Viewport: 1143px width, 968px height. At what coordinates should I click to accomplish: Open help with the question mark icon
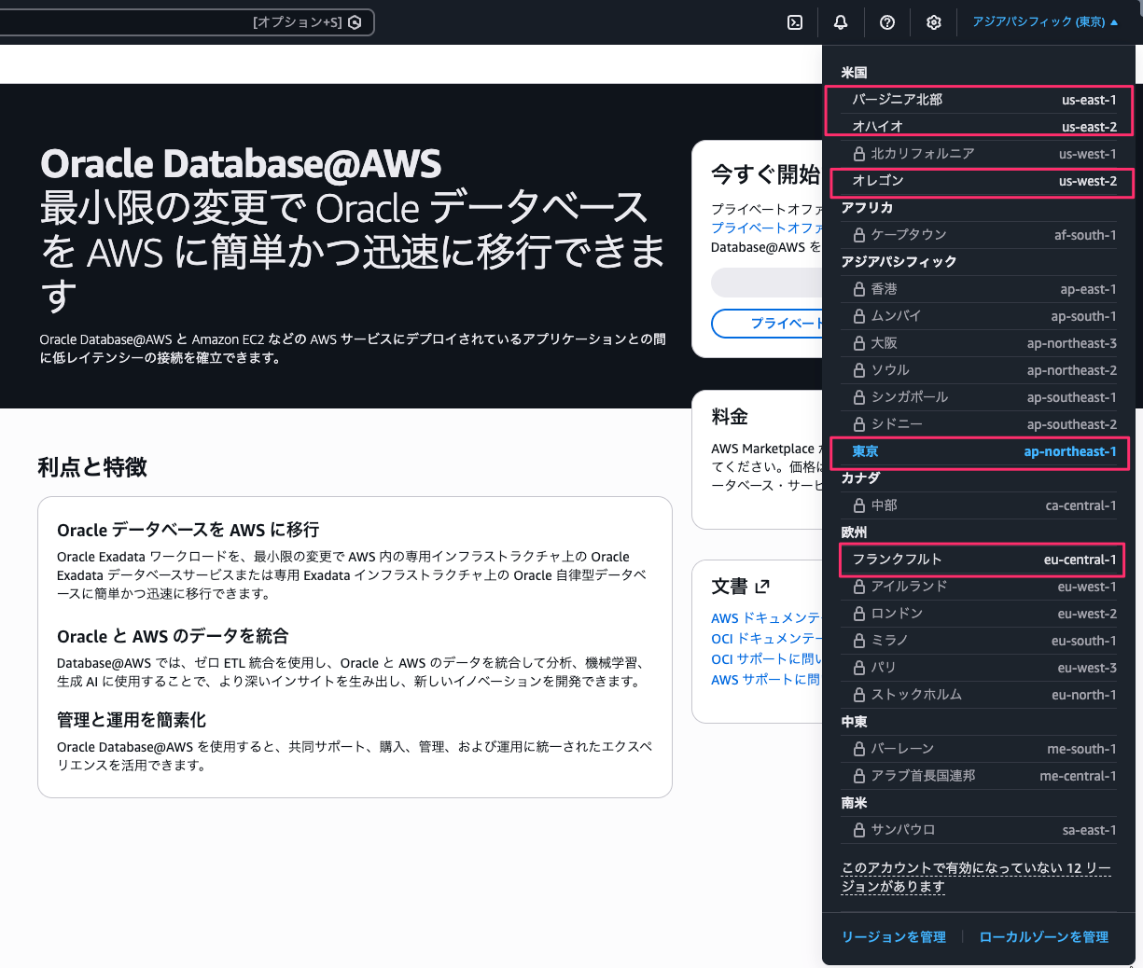[x=886, y=21]
